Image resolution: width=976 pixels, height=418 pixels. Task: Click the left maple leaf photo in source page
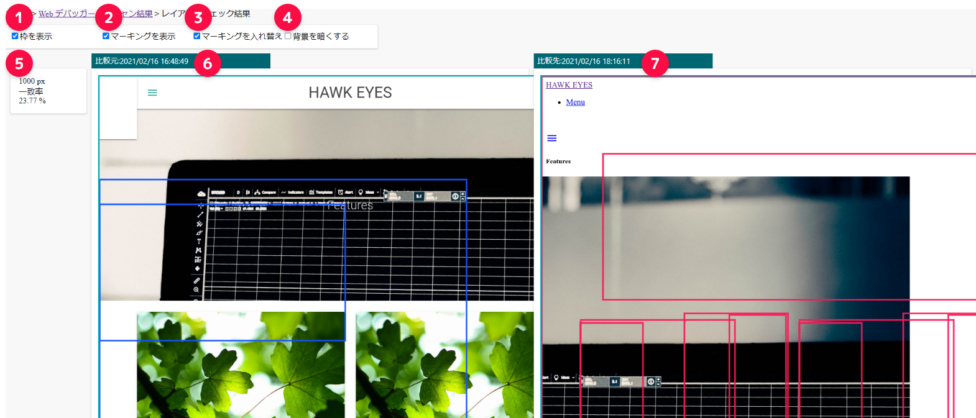pos(241,365)
